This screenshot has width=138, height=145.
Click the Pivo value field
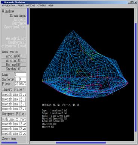[x=20, y=84]
